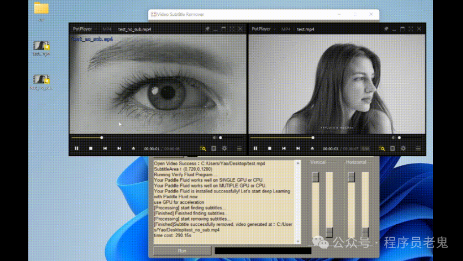Viewport: 463px width, 261px height.
Task: Click the Video Subtitle Remover title bar icon
Action: 154,14
